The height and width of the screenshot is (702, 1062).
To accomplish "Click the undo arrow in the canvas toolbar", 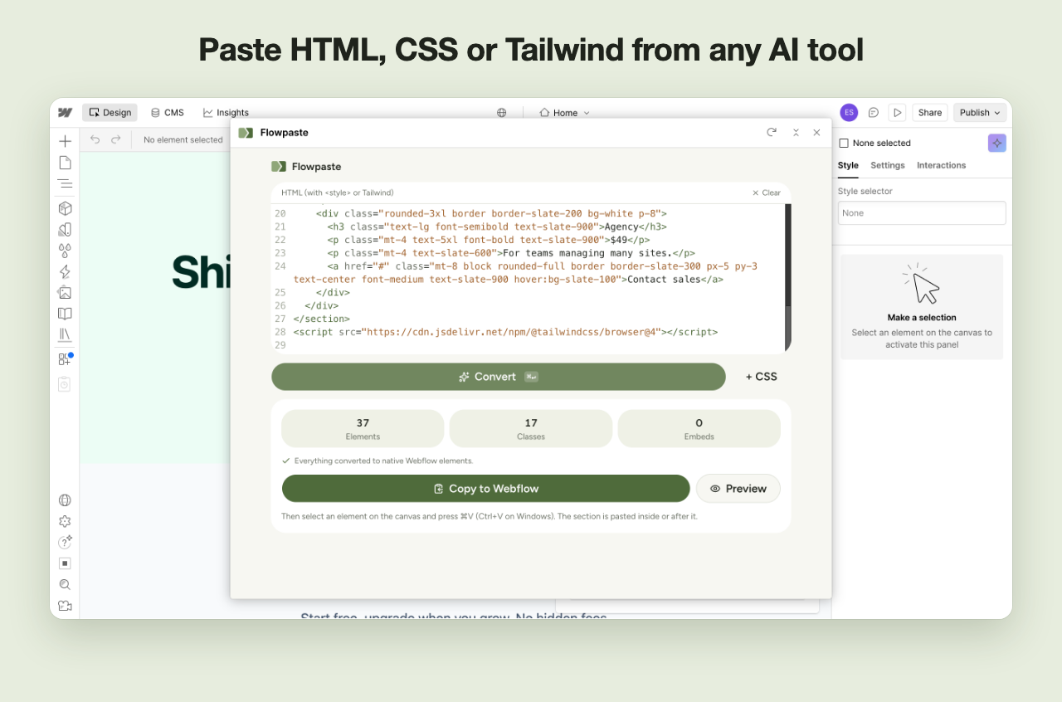I will pos(95,139).
